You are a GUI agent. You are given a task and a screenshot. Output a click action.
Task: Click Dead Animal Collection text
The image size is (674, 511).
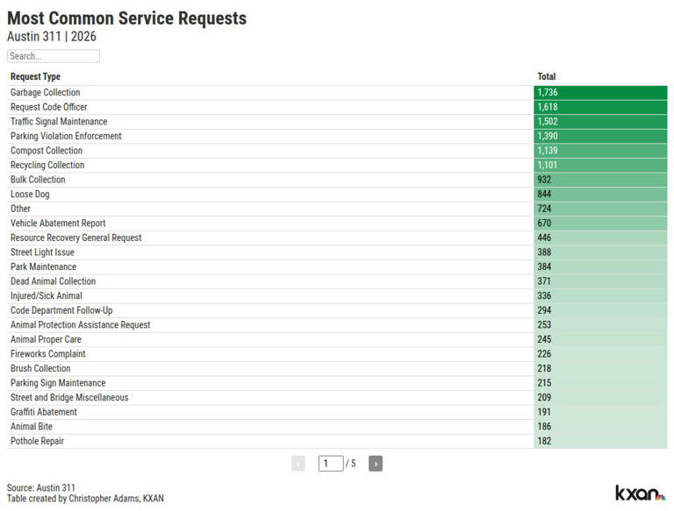tap(53, 281)
